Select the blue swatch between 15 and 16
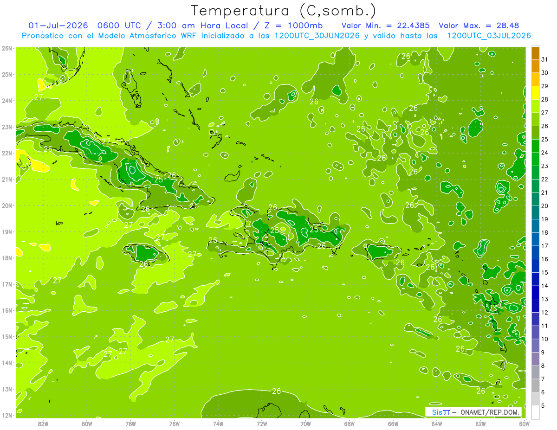The height and width of the screenshot is (430, 557). [535, 266]
